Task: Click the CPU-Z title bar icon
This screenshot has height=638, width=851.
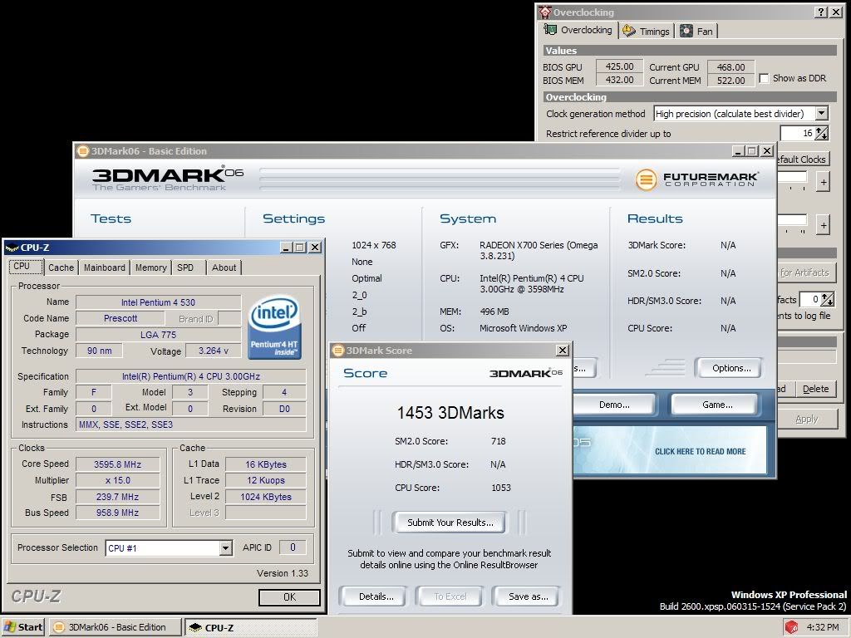Action: [x=12, y=248]
